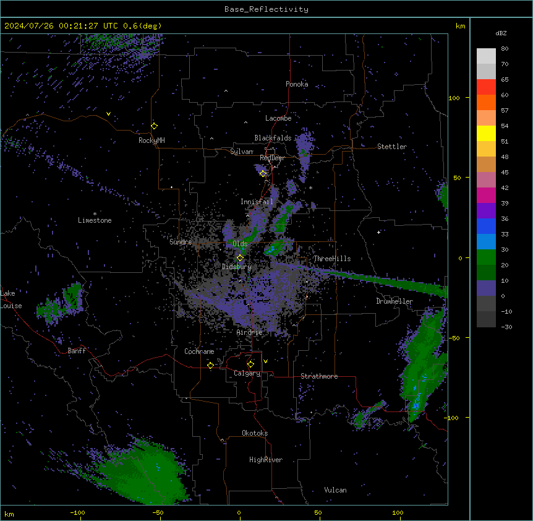Click the ThreeHills city label

click(332, 259)
